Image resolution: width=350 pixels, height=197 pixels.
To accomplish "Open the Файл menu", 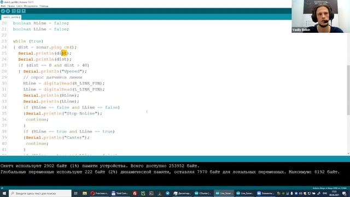I will coord(3,6).
